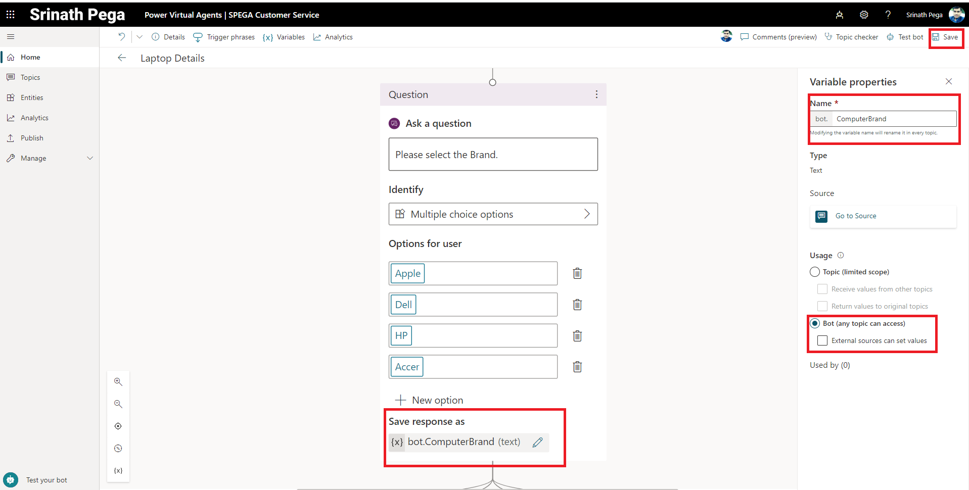Click Go to Source
969x490 pixels.
[855, 216]
